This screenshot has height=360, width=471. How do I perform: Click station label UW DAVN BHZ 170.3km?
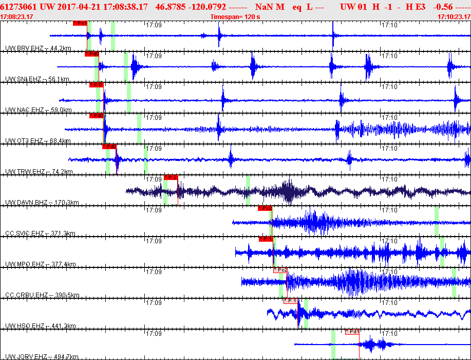(x=42, y=203)
